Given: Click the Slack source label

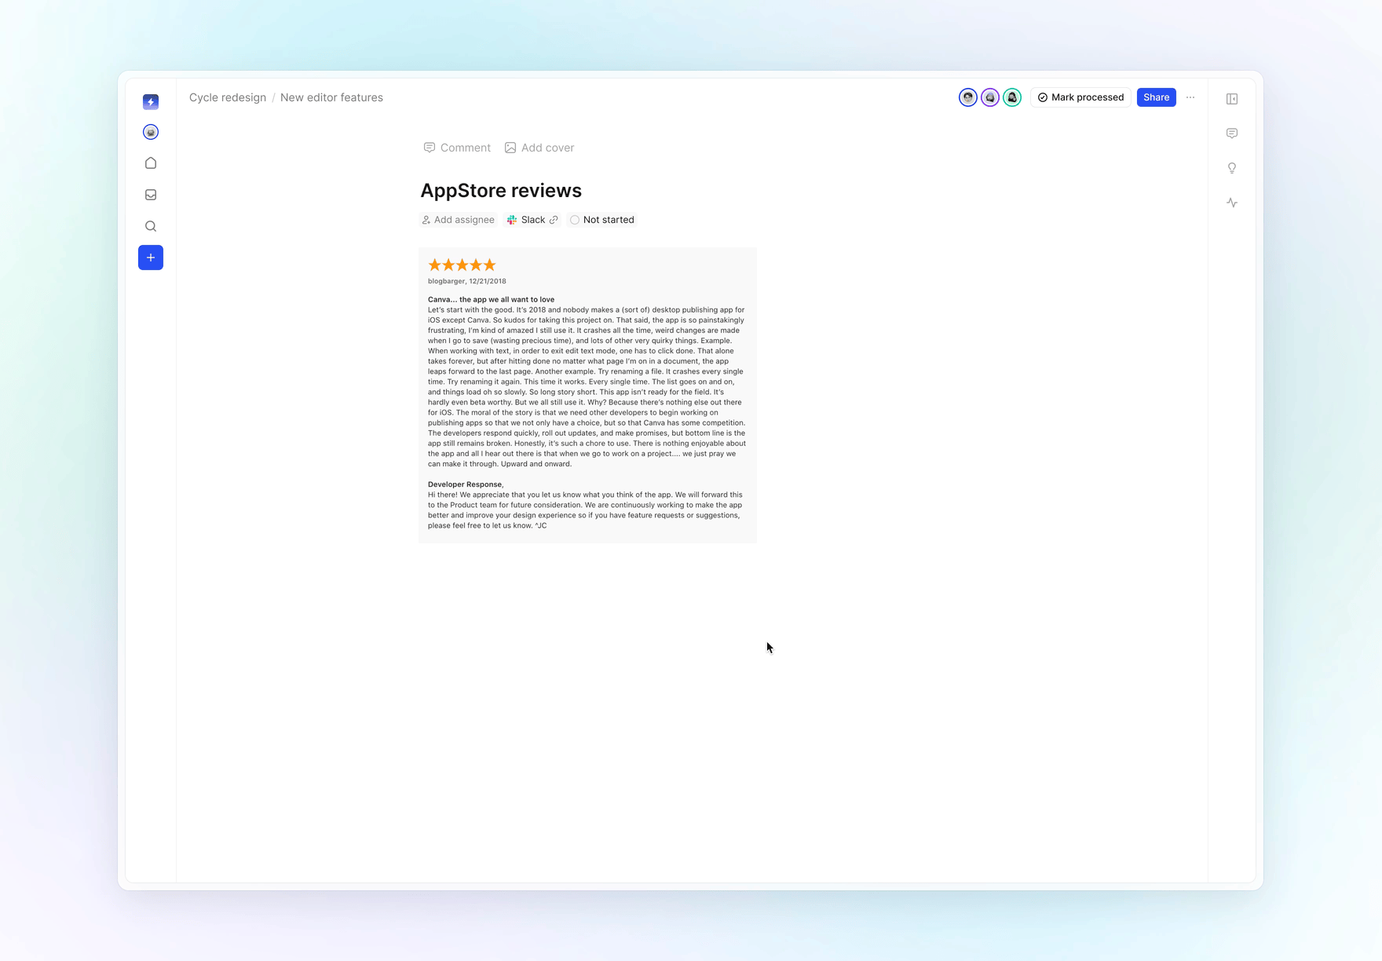Looking at the screenshot, I should click(x=533, y=220).
